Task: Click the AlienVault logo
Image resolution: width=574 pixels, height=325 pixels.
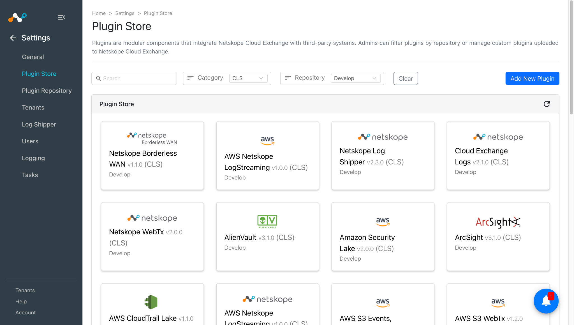Action: [x=267, y=222]
